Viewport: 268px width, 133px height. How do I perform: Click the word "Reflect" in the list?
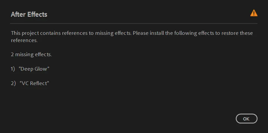point(39,83)
